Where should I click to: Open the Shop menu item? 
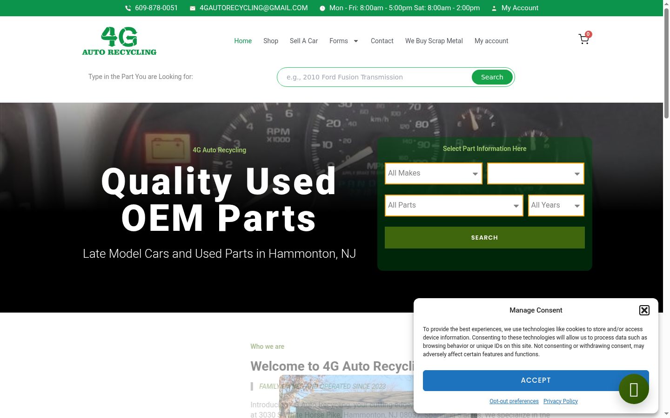pyautogui.click(x=271, y=41)
